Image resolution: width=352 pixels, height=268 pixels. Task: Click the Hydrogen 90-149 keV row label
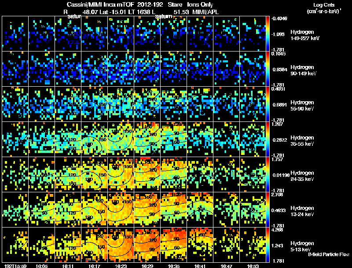point(303,70)
